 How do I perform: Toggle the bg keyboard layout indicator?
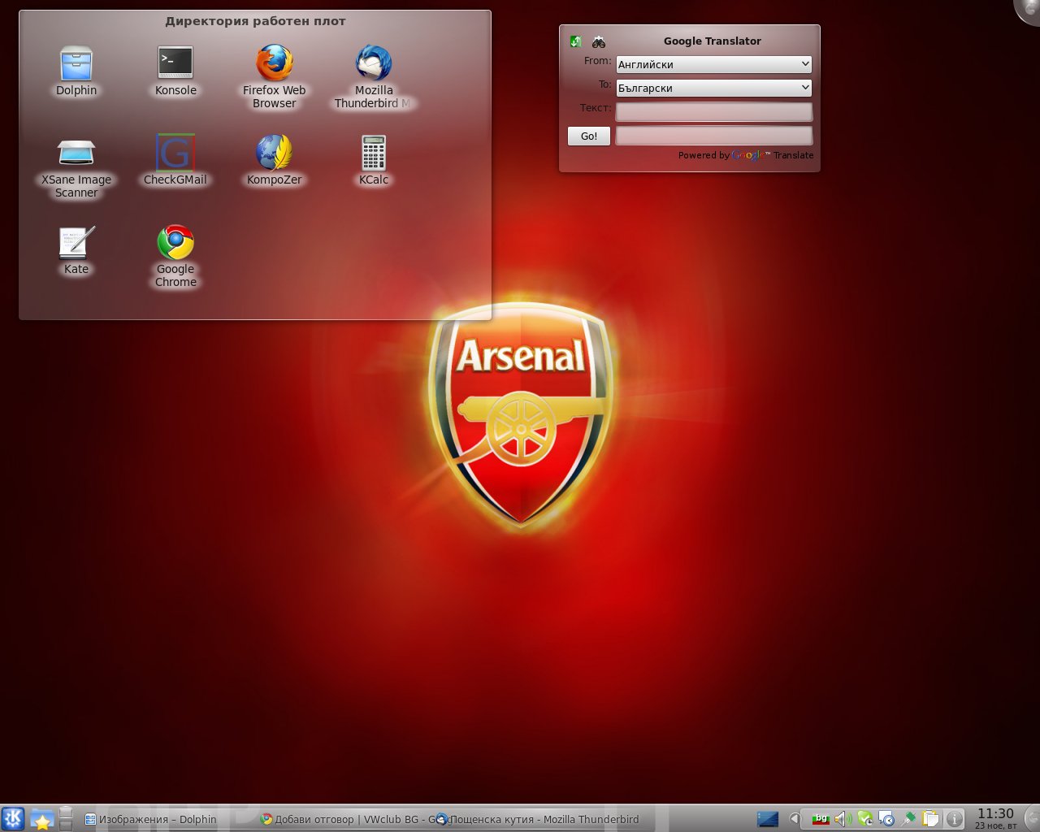[821, 819]
